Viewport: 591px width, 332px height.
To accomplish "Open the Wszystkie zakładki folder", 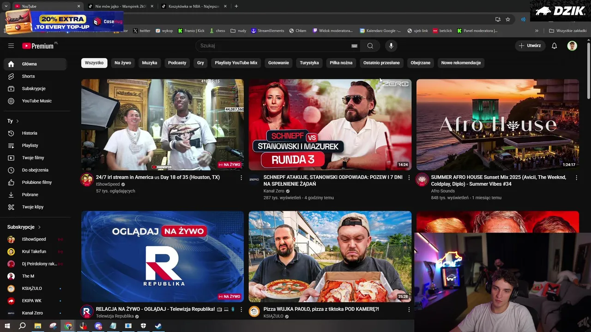I will point(567,31).
